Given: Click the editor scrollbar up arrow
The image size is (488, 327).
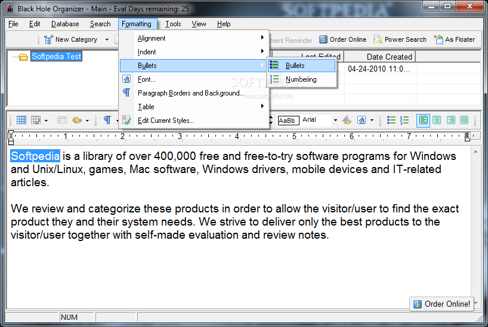Looking at the screenshot, I should 475,152.
